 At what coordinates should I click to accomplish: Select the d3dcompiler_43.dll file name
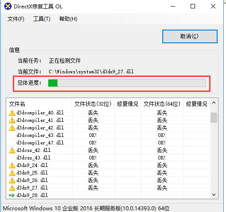click(40, 135)
